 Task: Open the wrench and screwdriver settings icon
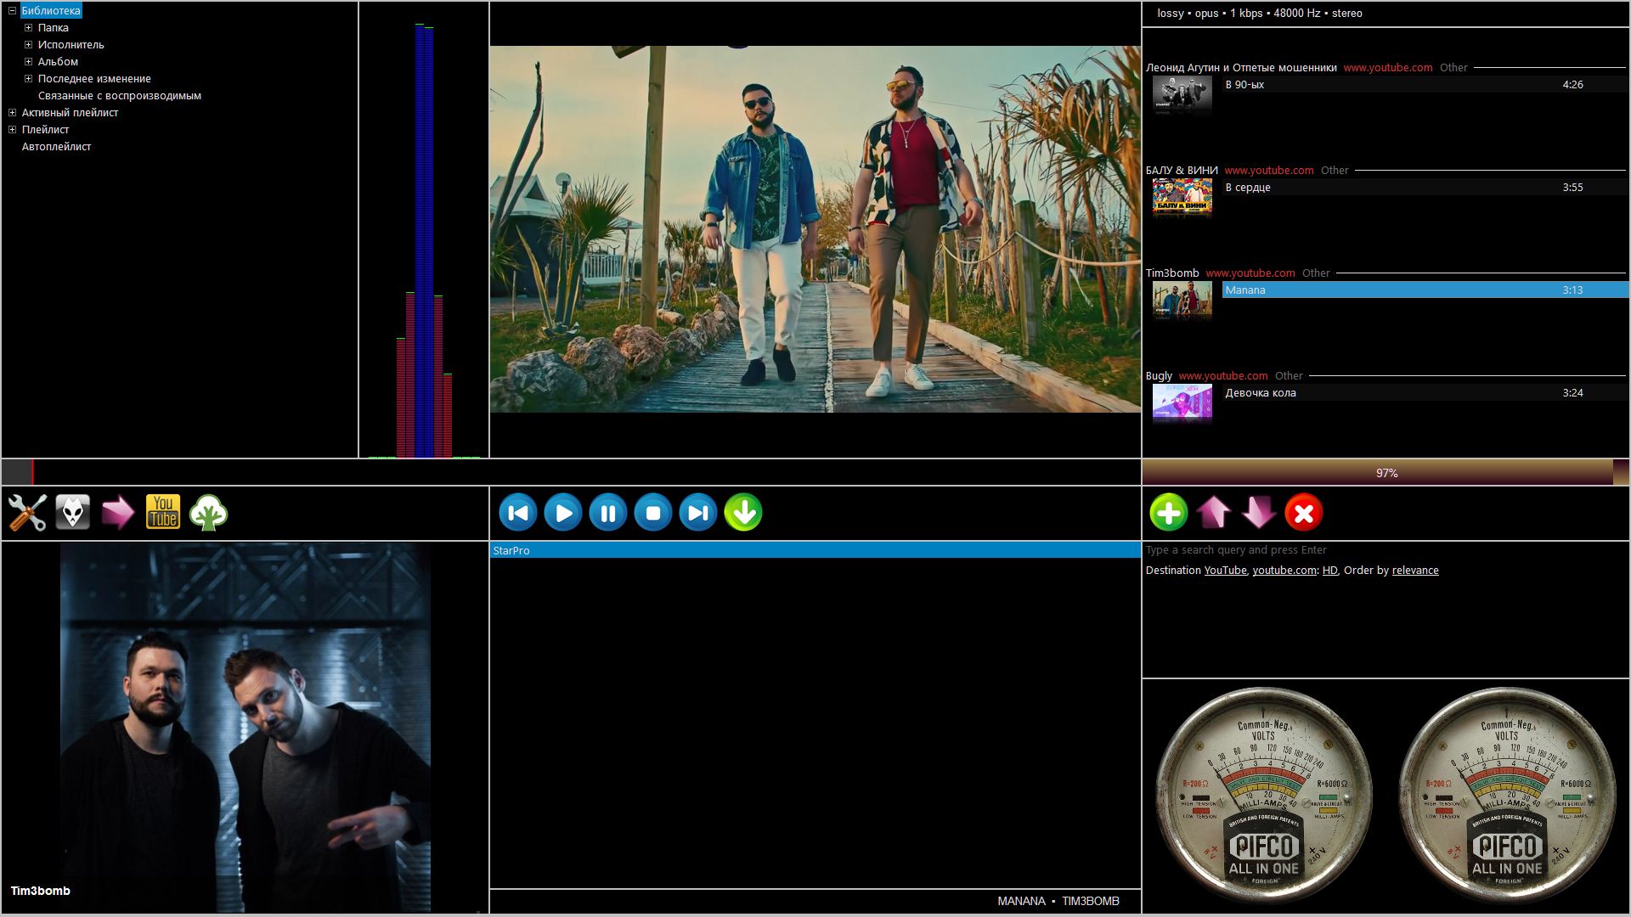(27, 513)
